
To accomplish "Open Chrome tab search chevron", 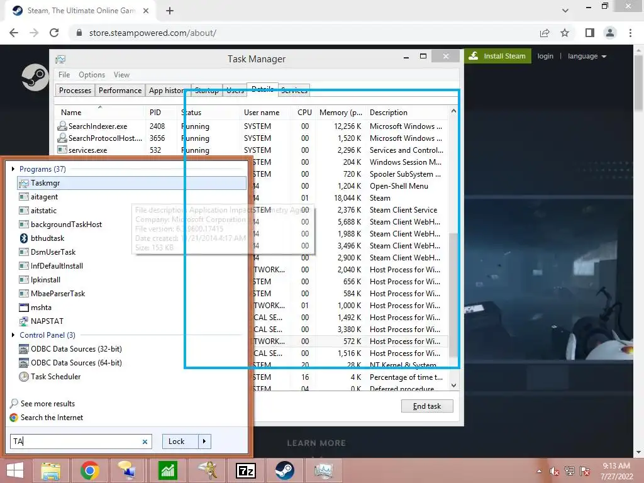I will click(565, 11).
